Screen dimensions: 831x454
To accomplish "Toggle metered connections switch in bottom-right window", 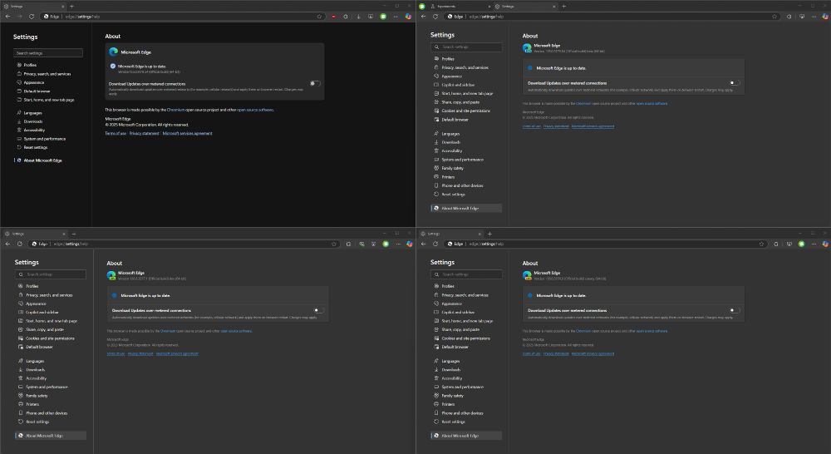I will [x=734, y=310].
